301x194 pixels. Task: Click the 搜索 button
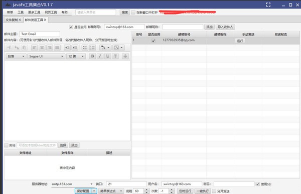[x=125, y=12]
